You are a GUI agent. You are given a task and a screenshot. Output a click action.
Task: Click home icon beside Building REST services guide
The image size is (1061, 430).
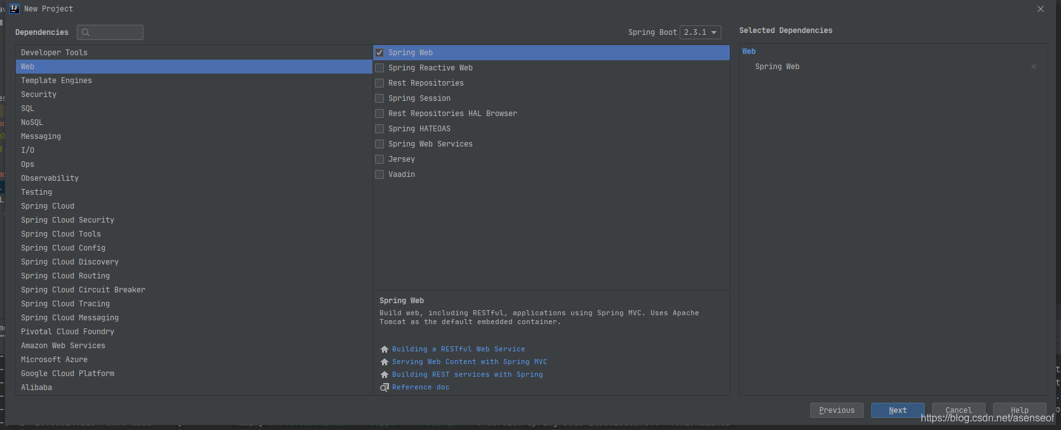(384, 375)
